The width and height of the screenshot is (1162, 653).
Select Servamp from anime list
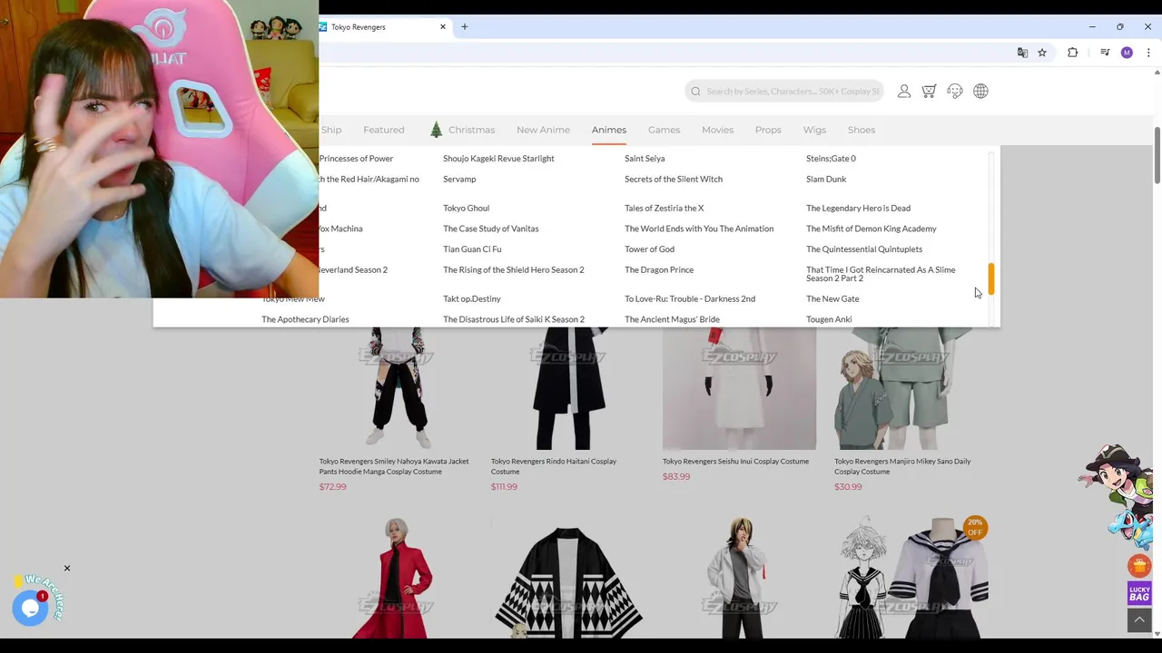(459, 179)
